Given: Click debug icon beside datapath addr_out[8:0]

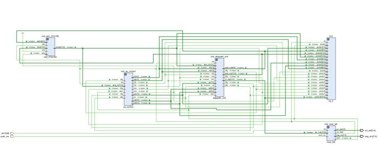Looking at the screenshot, I should click(x=246, y=68).
